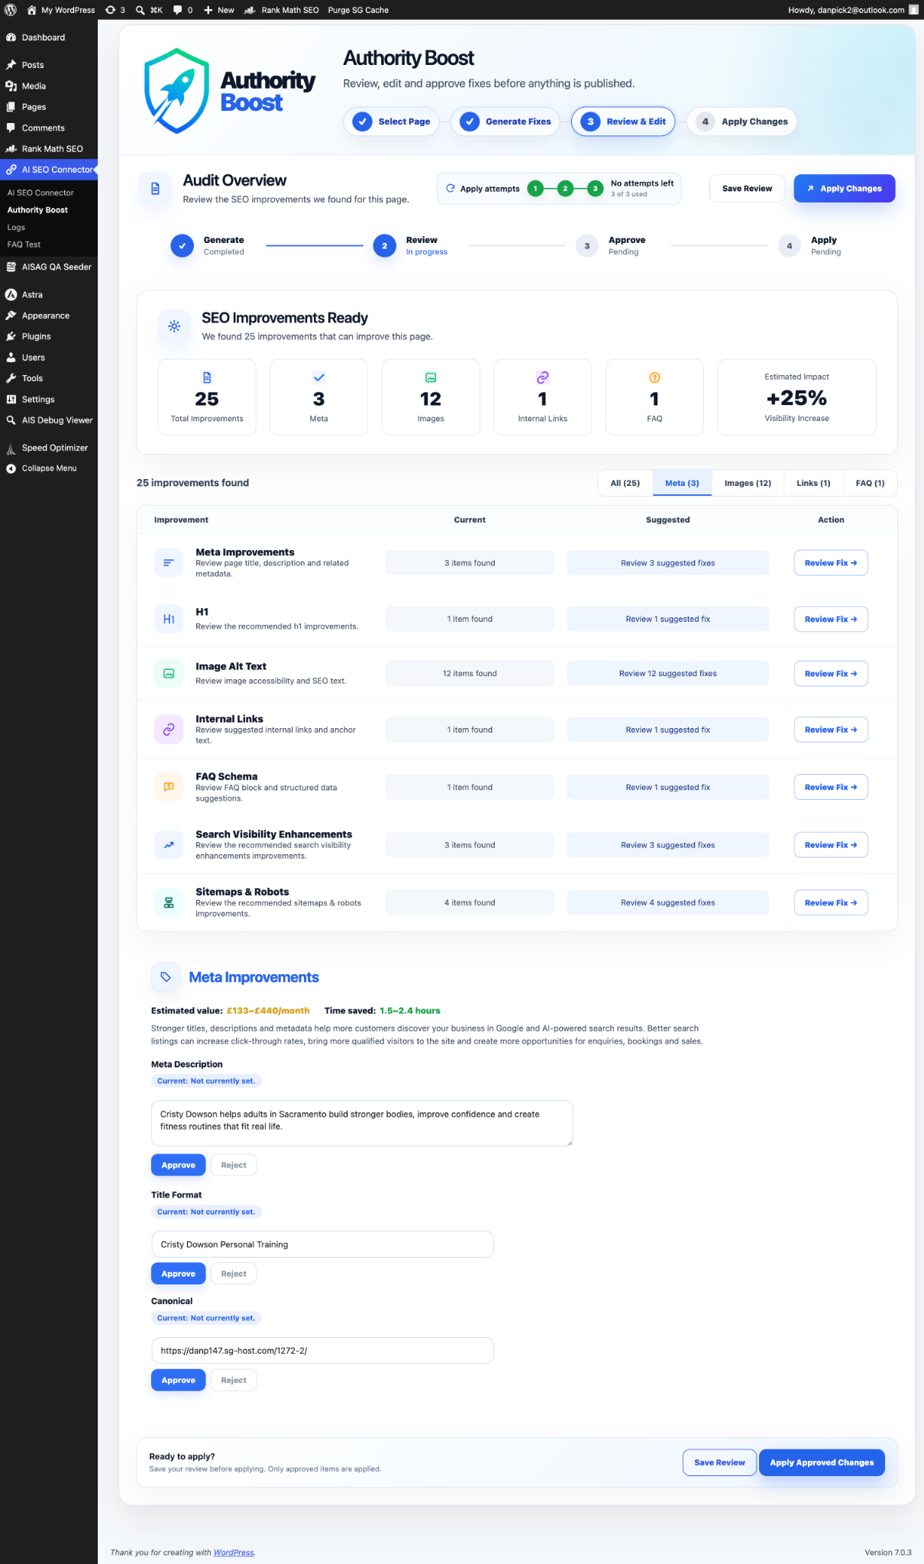This screenshot has width=924, height=1564.
Task: Switch to the Images (12) filter tab
Action: (x=748, y=483)
